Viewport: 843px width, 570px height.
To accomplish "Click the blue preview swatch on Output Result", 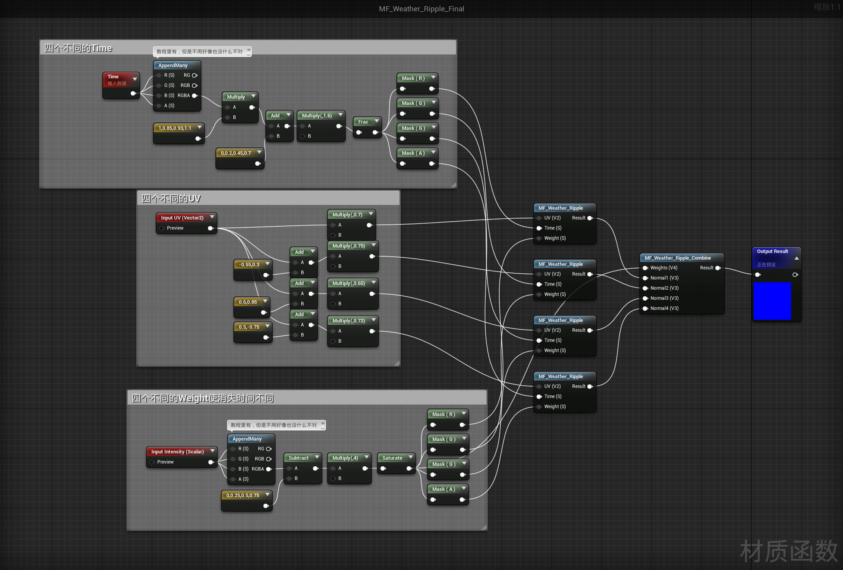I will coord(772,301).
